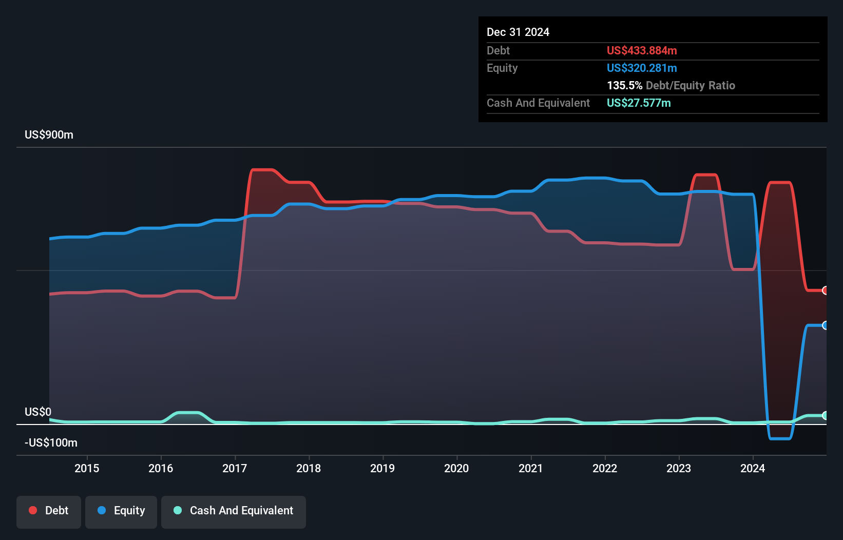Click the red Debt endpoint marker
The width and height of the screenshot is (843, 540).
coord(825,291)
